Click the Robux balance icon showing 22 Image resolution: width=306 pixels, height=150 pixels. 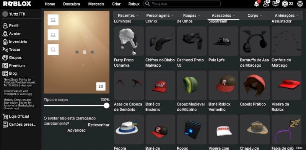coord(285,4)
